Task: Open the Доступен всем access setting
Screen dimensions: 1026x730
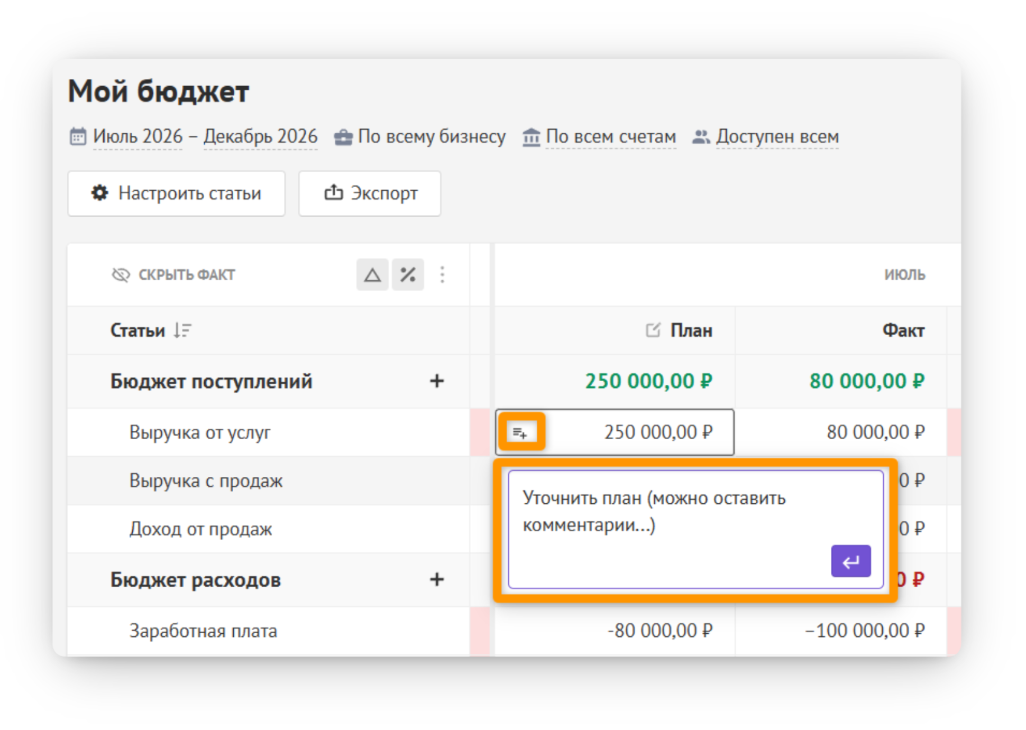Action: pyautogui.click(x=777, y=136)
